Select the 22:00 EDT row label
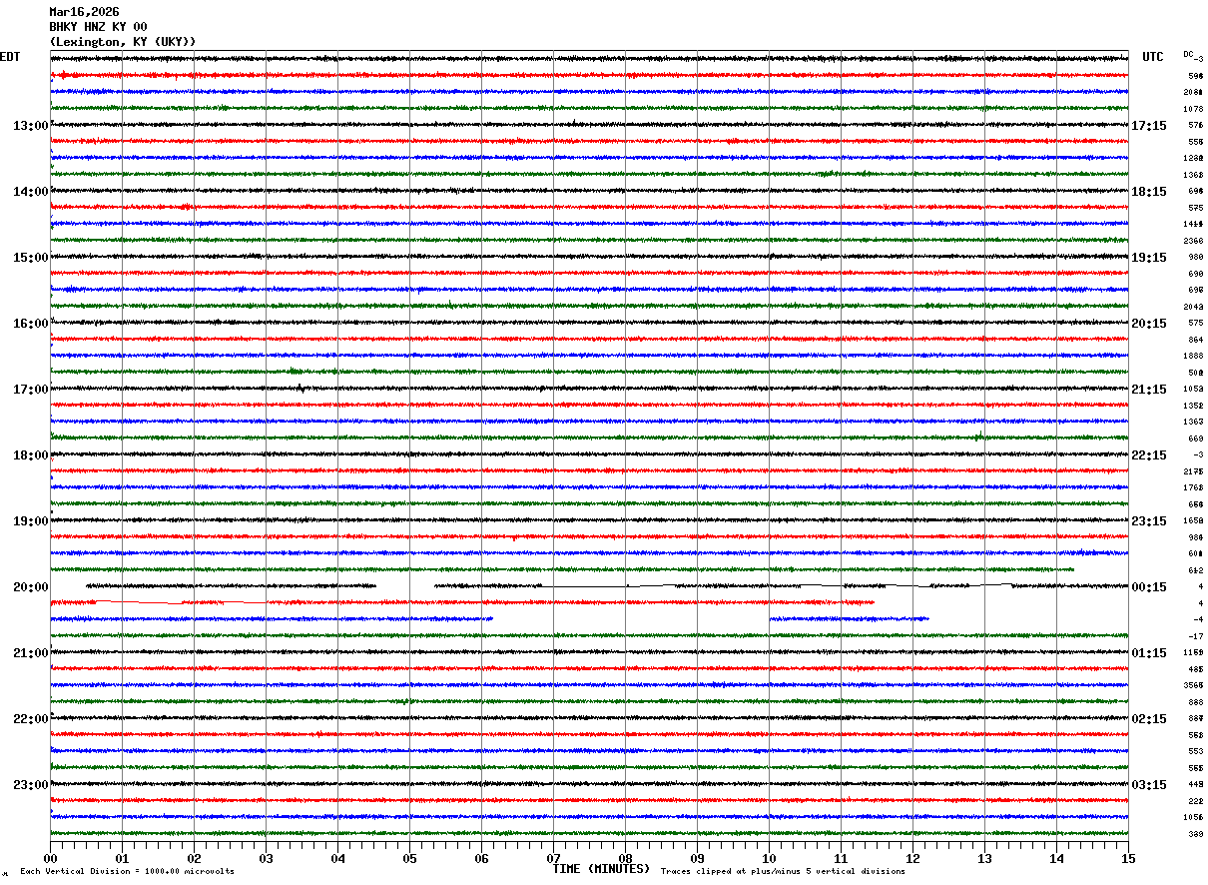 (31, 719)
